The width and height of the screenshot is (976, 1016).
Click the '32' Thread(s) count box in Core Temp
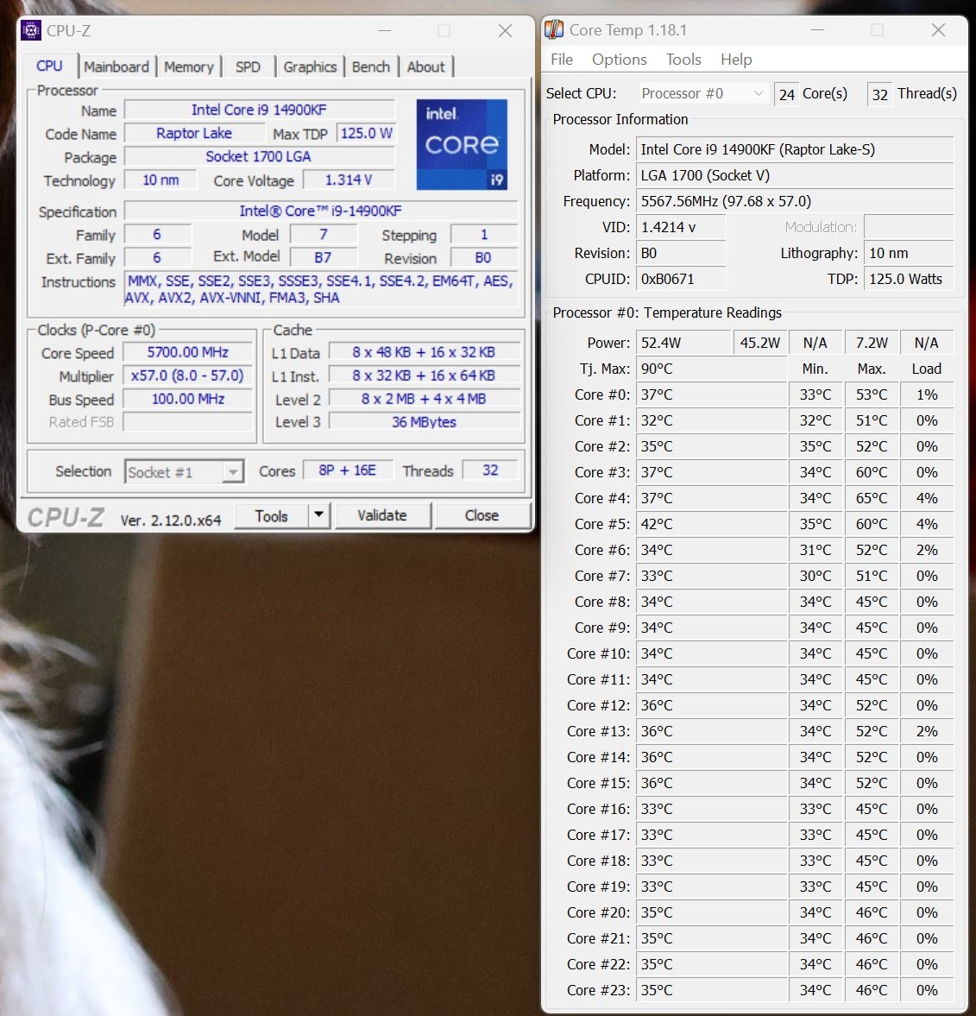point(879,95)
